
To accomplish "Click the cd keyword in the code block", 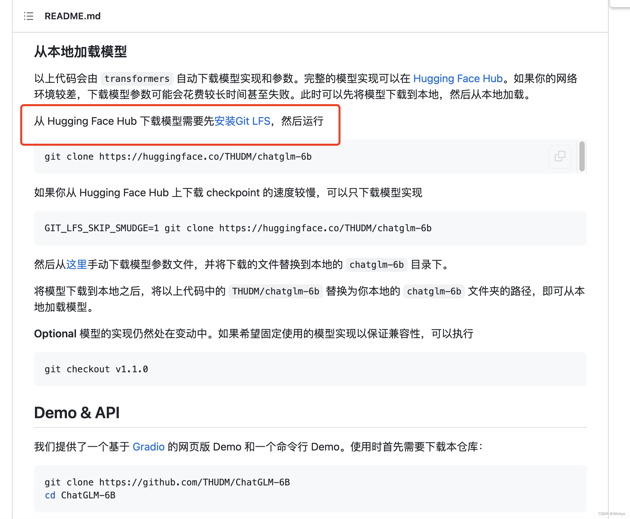I will tap(50, 495).
